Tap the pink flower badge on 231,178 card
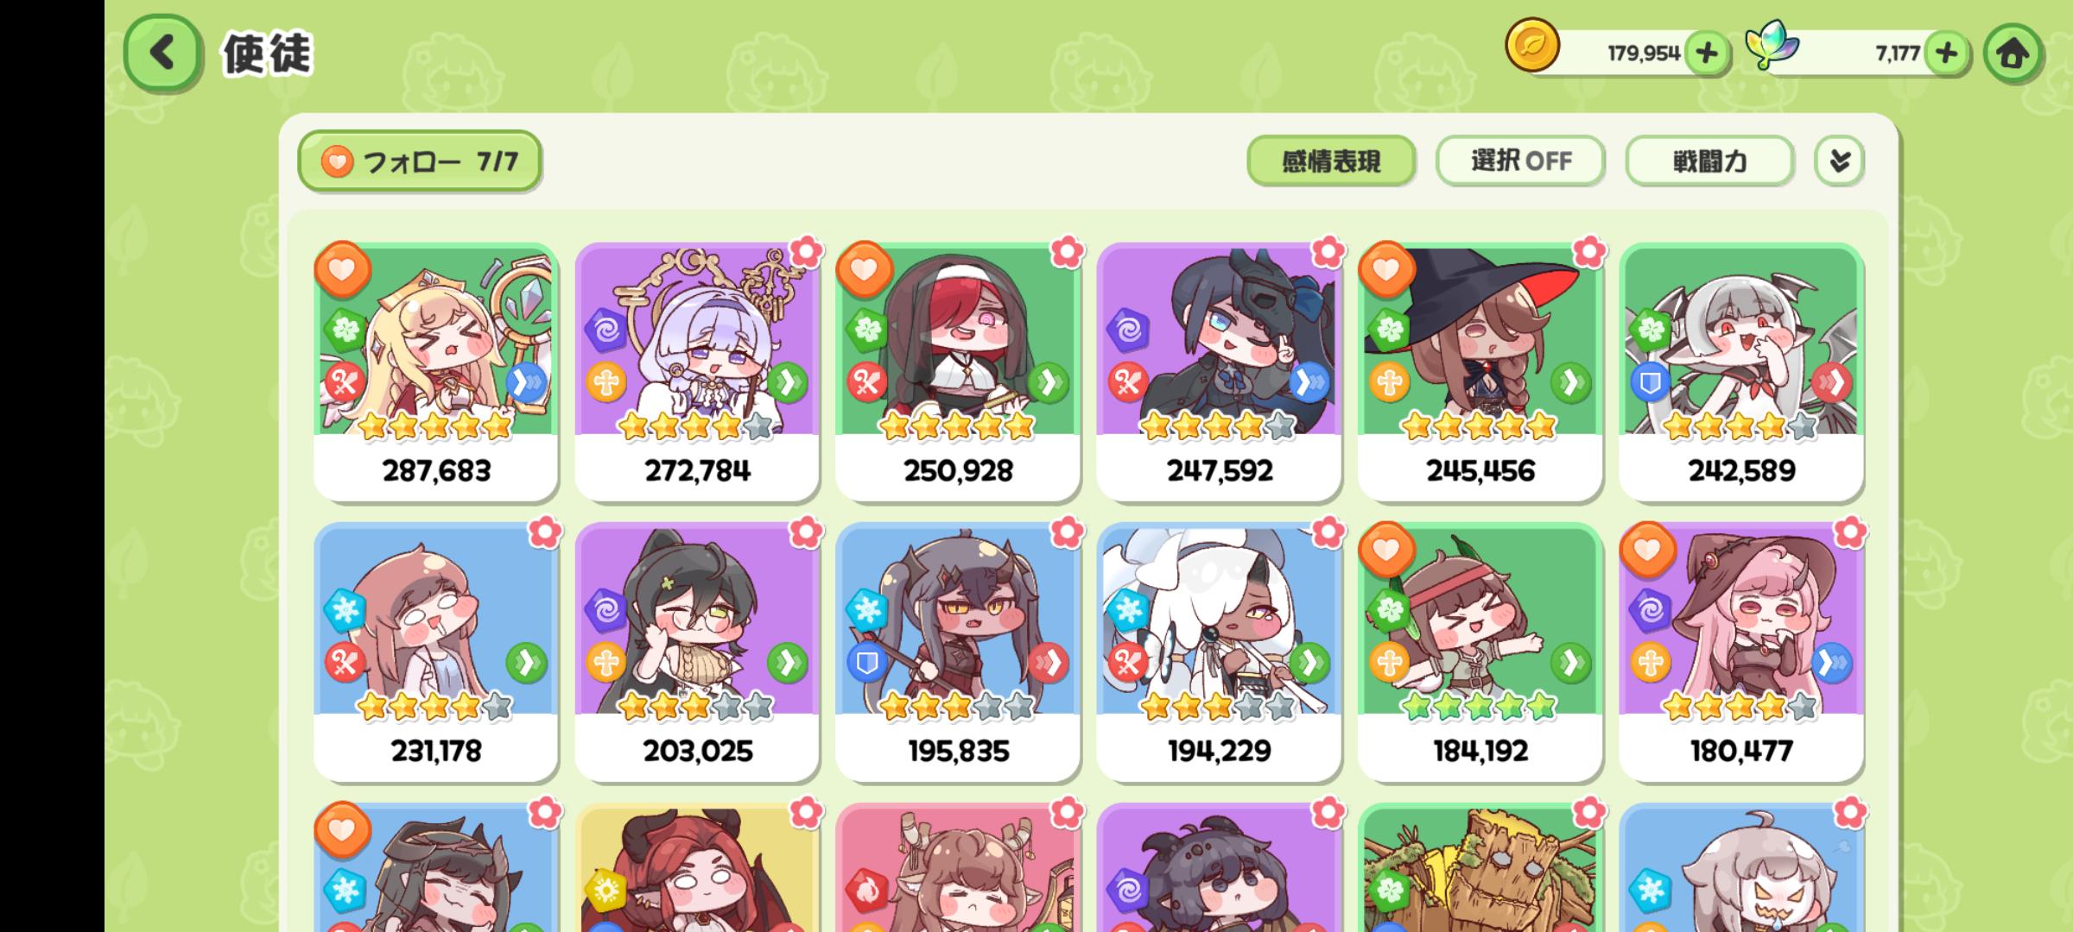 coord(545,532)
